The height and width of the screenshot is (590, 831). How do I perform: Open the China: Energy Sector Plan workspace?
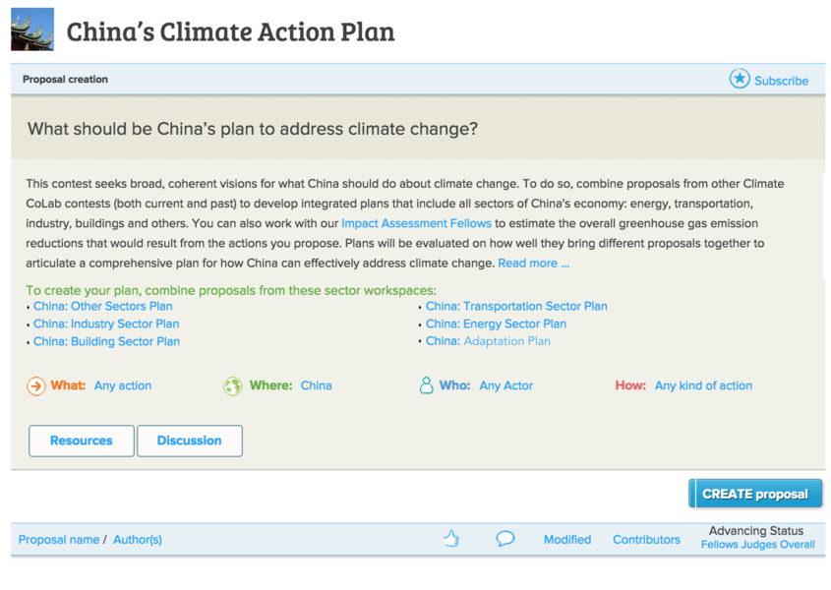(x=496, y=324)
